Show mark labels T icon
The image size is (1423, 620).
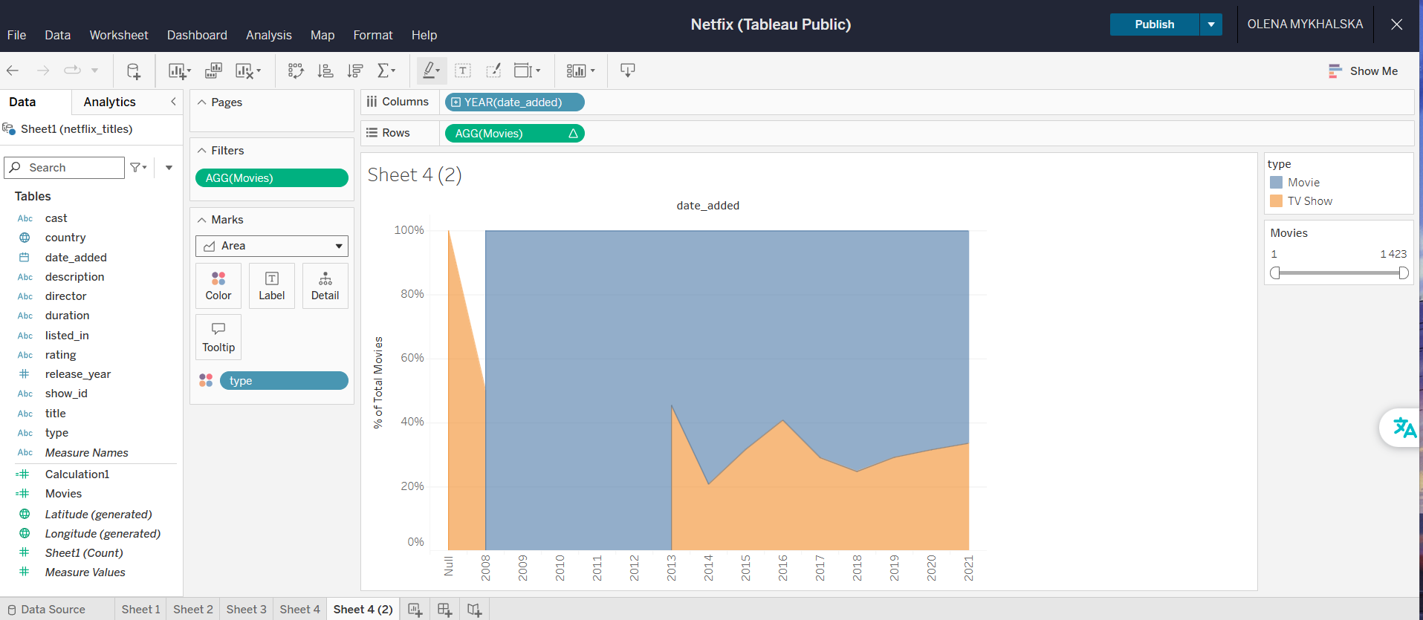point(463,71)
